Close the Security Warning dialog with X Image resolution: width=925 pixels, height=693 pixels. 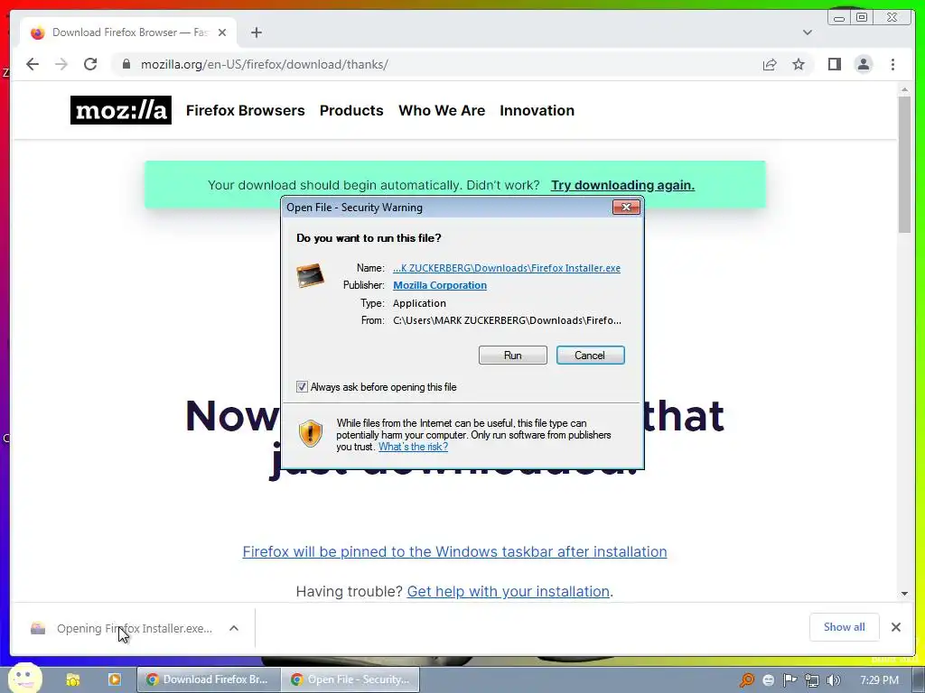pos(626,207)
